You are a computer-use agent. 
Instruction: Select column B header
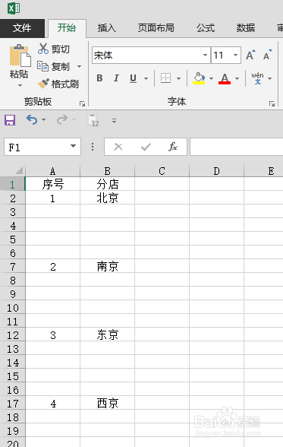(107, 171)
